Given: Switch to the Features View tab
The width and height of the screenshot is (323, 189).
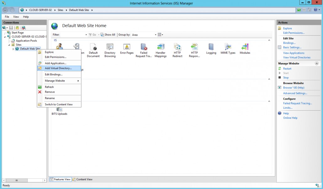Looking at the screenshot, I should [x=60, y=179].
